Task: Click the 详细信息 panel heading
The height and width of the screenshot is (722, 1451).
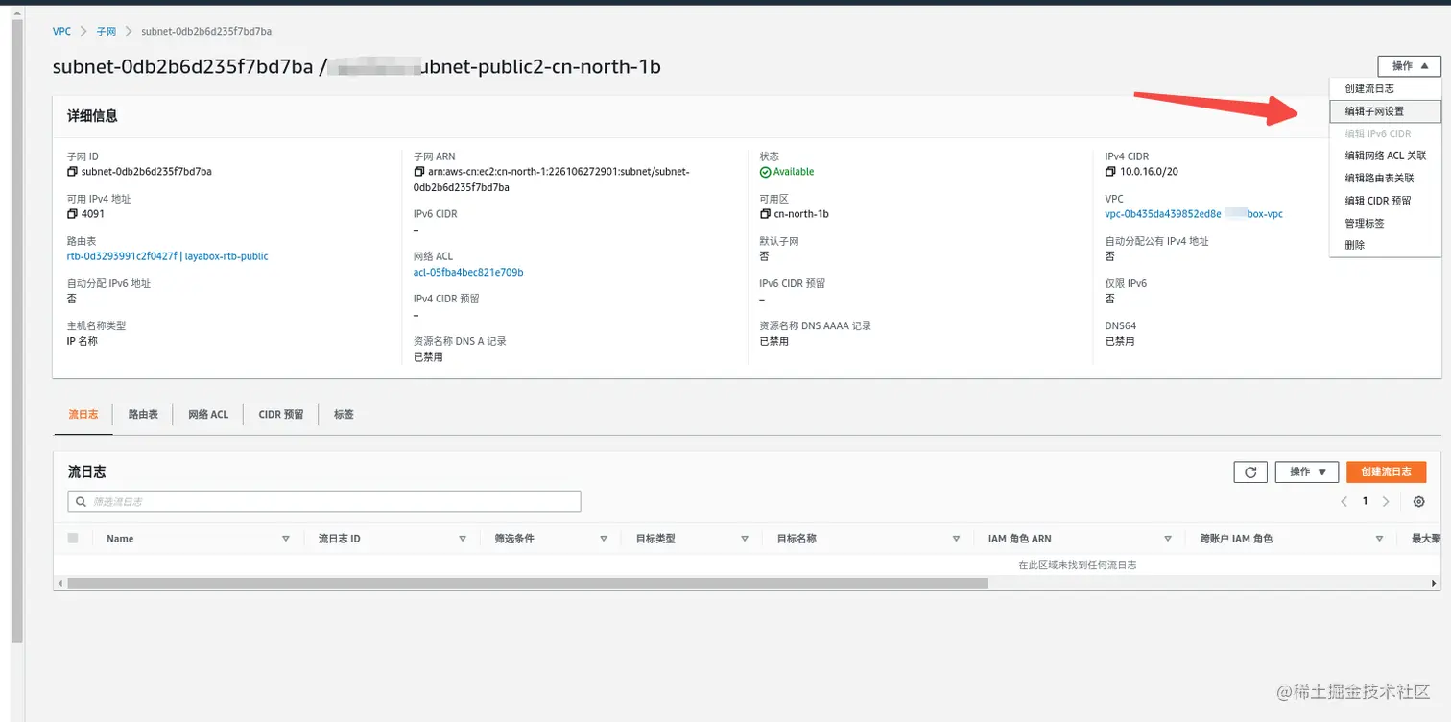Action: tap(92, 116)
